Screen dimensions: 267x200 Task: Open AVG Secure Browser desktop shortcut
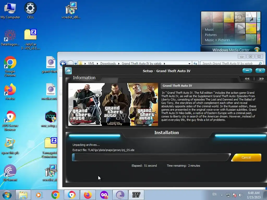[10, 121]
